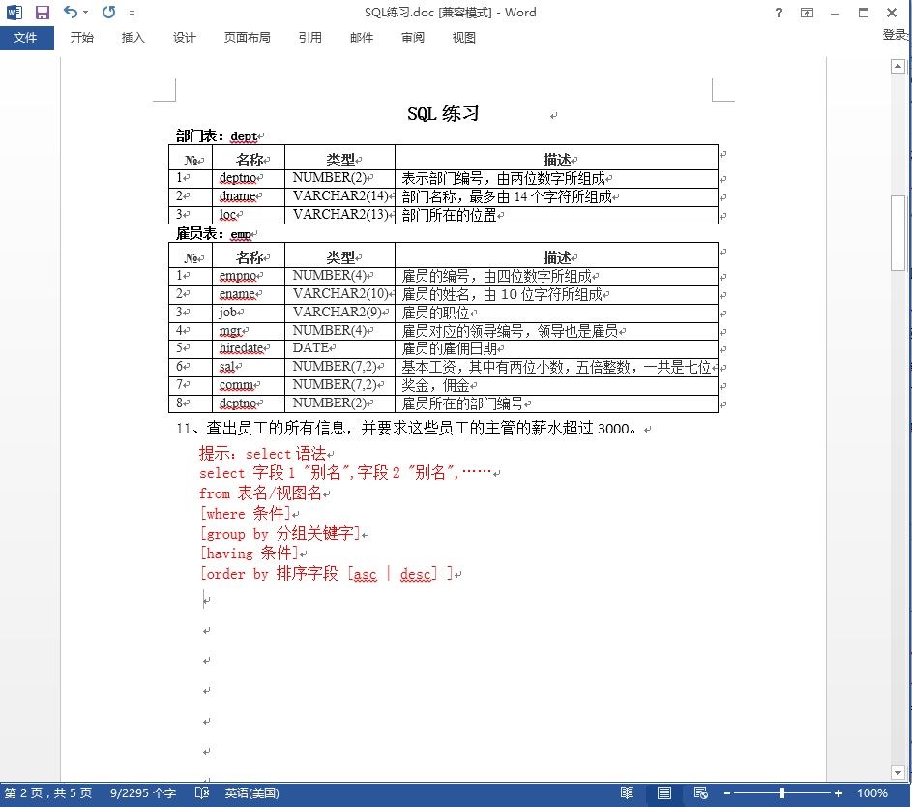Open Word Help question mark icon

click(x=779, y=13)
